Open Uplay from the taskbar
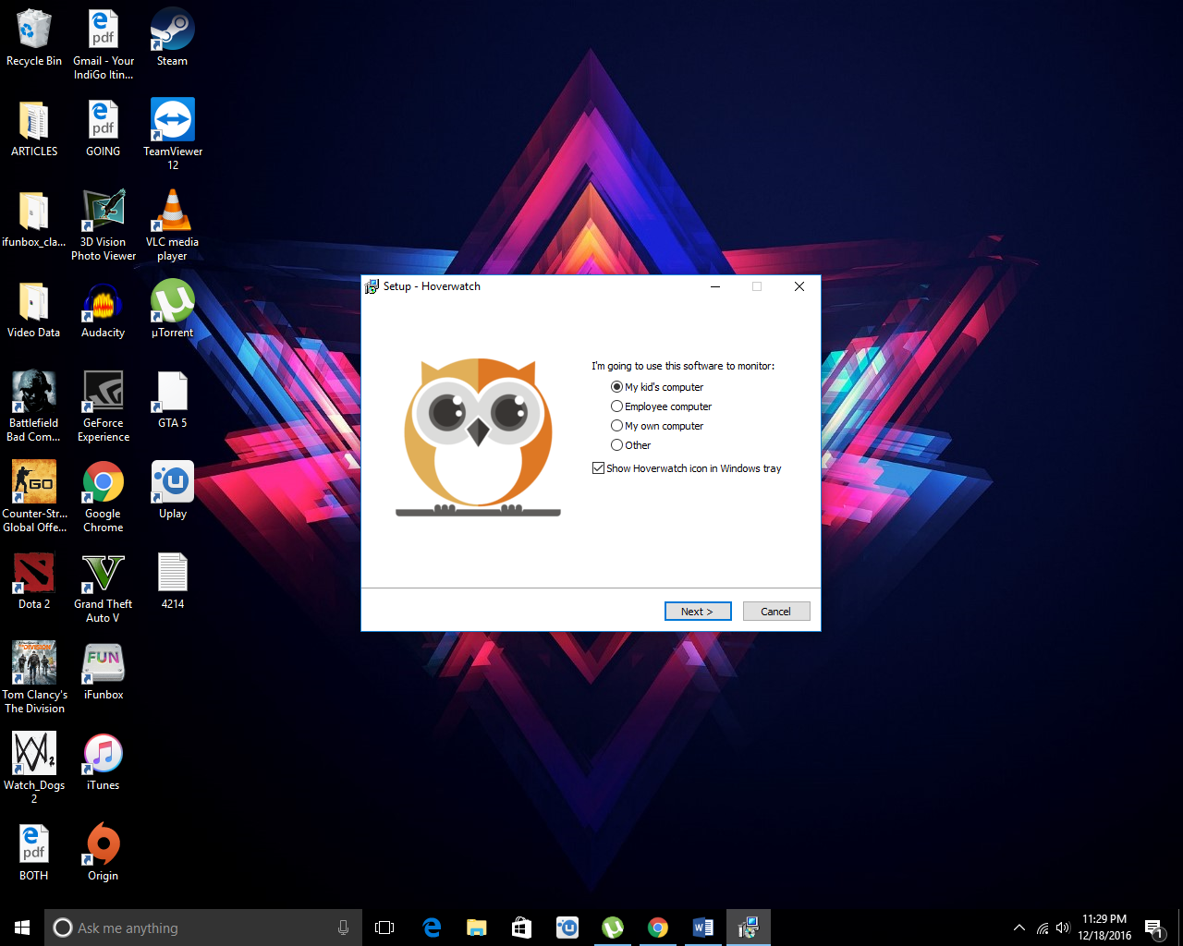The height and width of the screenshot is (946, 1183). tap(567, 928)
